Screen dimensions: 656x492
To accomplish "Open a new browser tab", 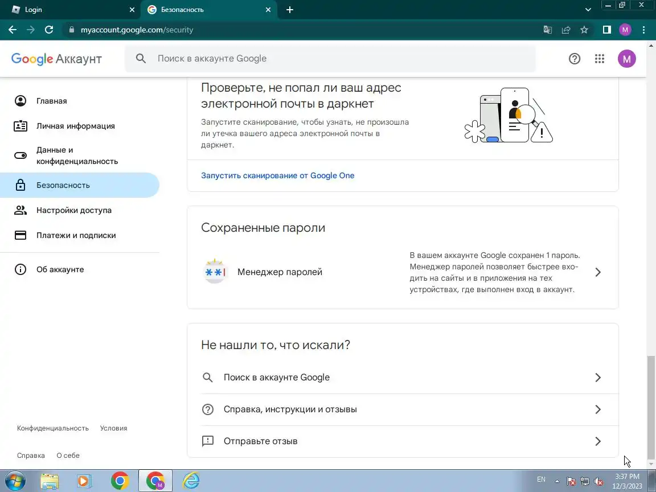I will pyautogui.click(x=289, y=10).
